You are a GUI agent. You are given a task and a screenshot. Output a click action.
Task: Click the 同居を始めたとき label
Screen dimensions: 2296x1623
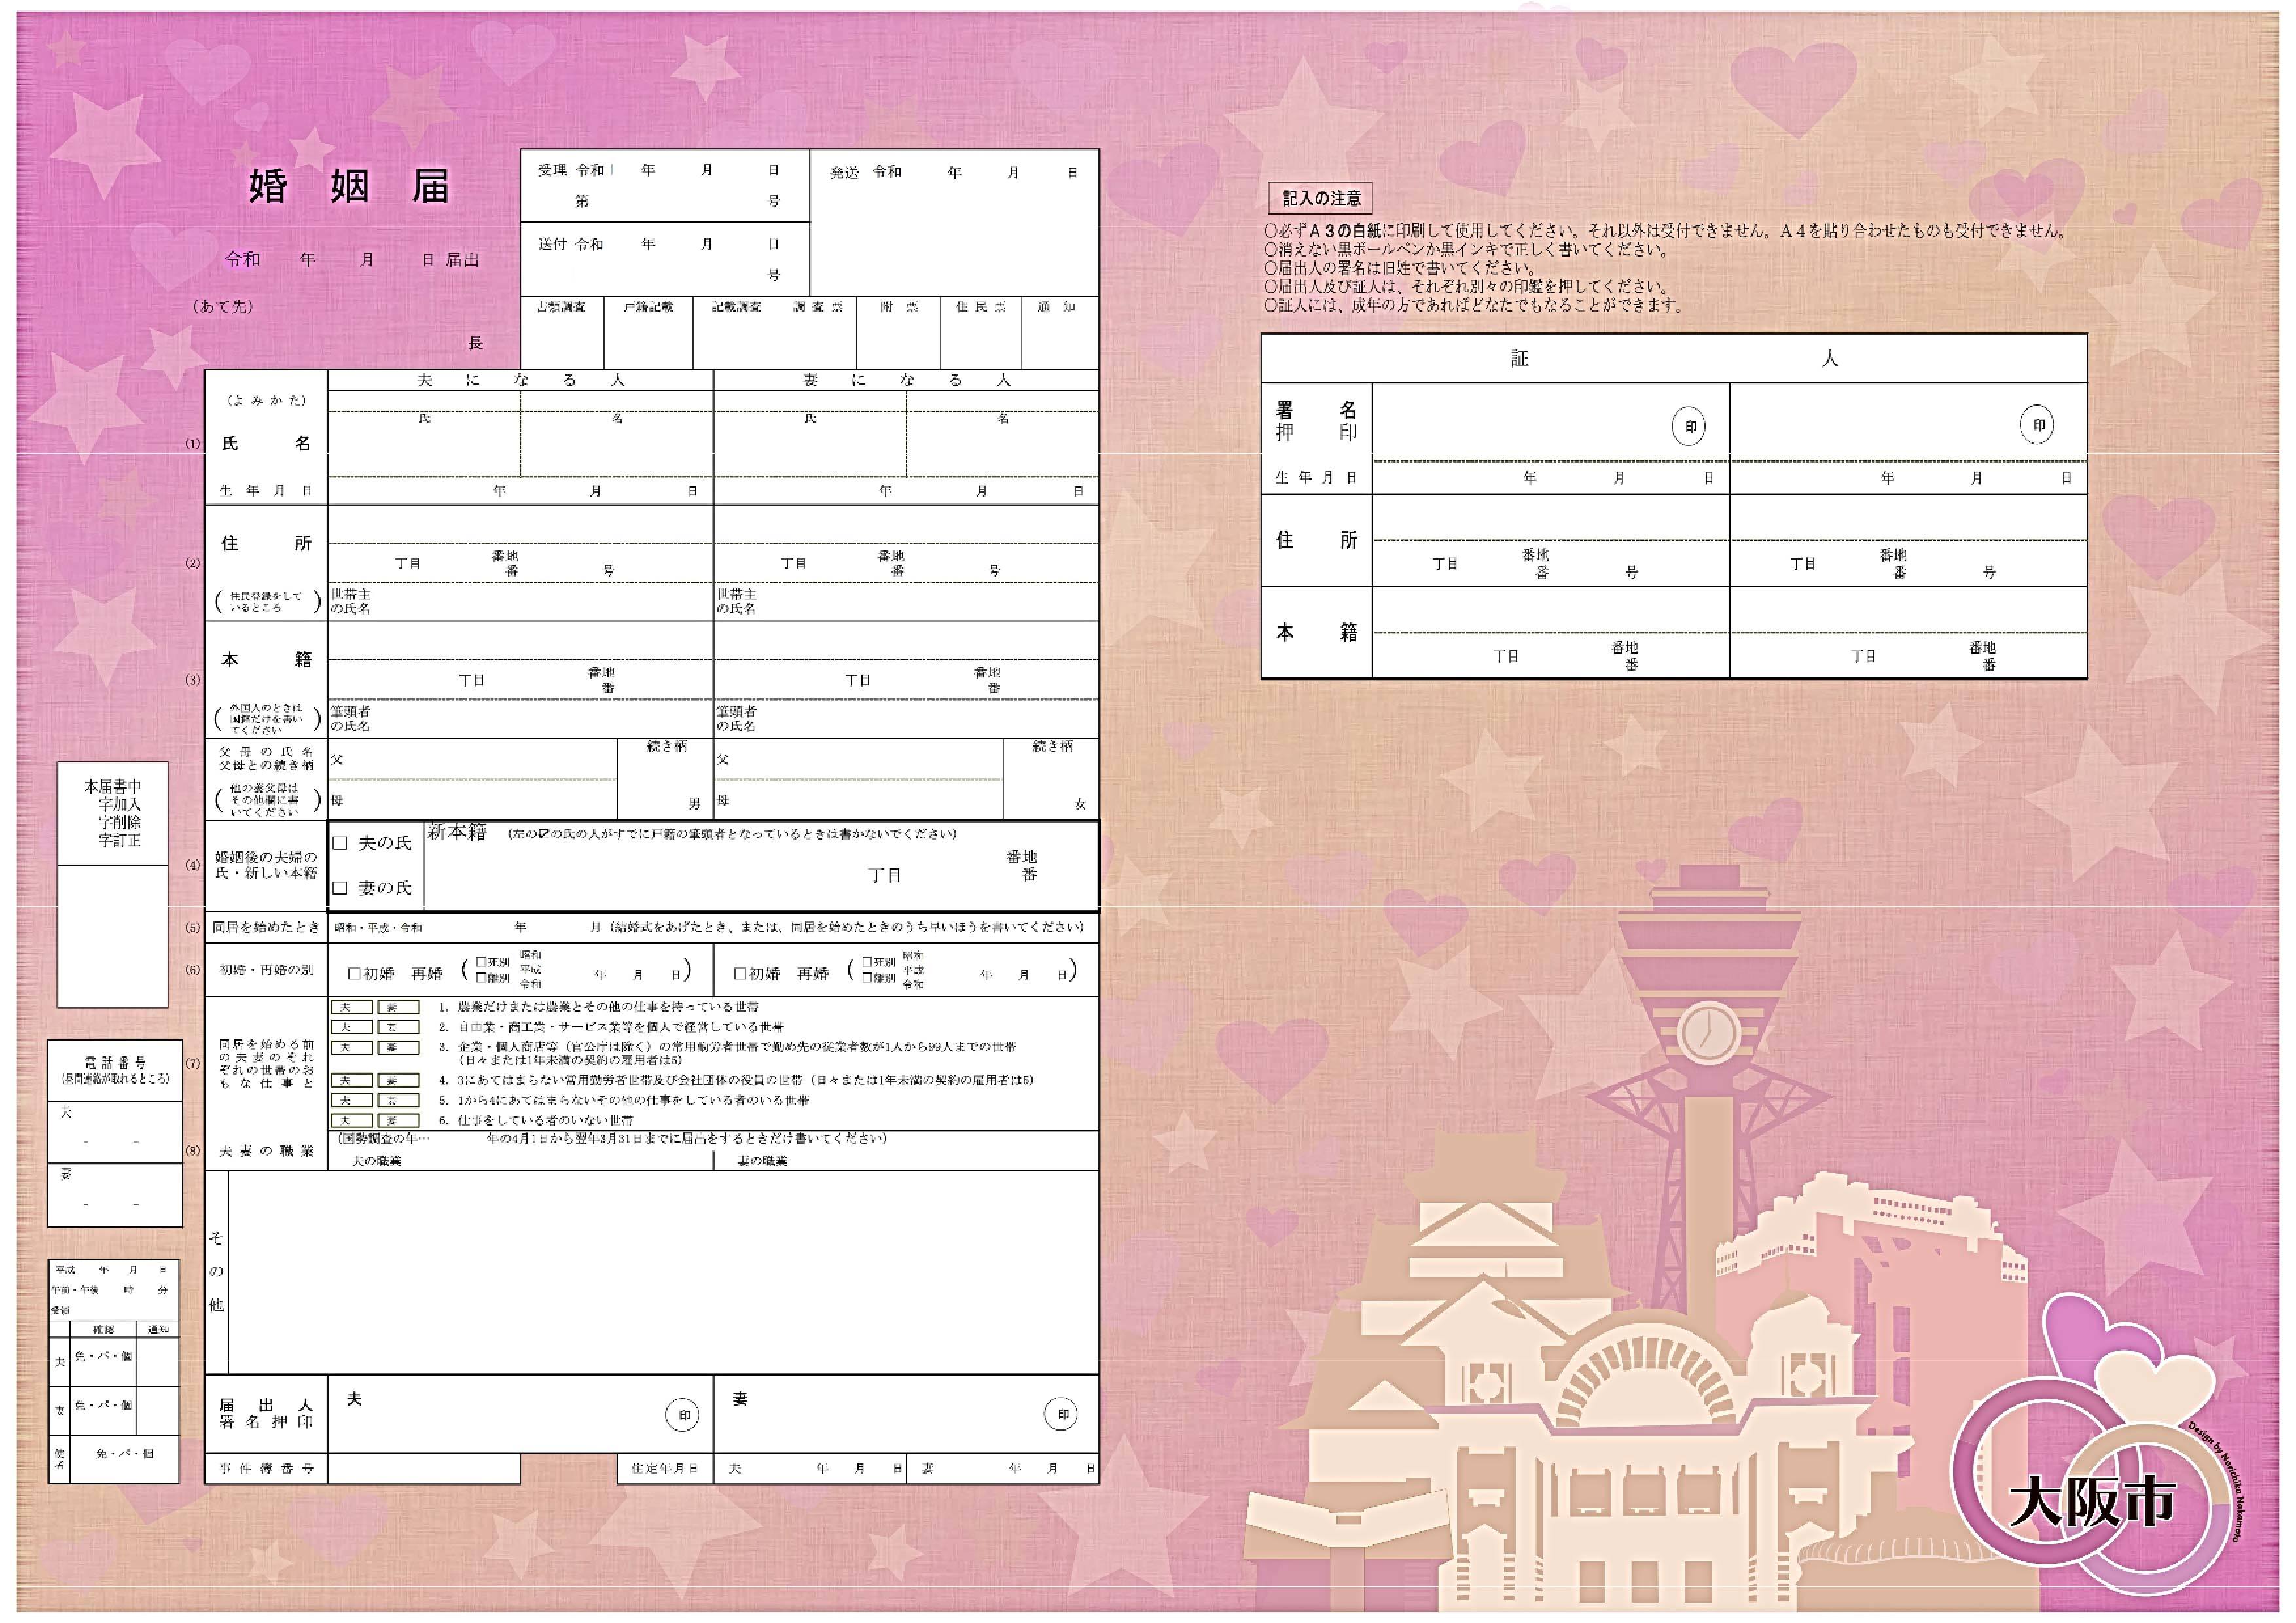coord(265,927)
